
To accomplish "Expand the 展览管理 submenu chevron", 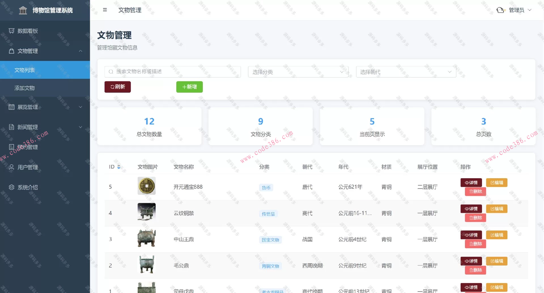I will pos(80,107).
